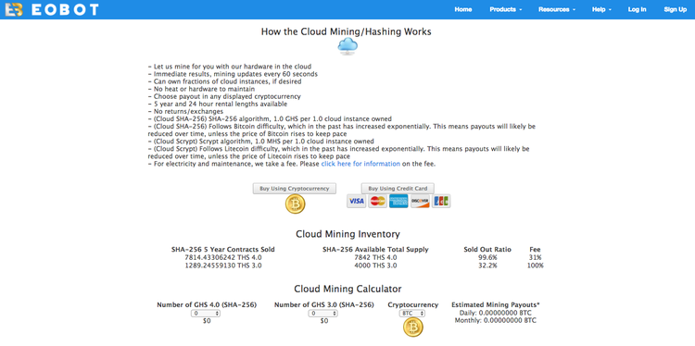Image resolution: width=695 pixels, height=346 pixels.
Task: Click the 99.6% sold out ratio
Action: point(487,257)
